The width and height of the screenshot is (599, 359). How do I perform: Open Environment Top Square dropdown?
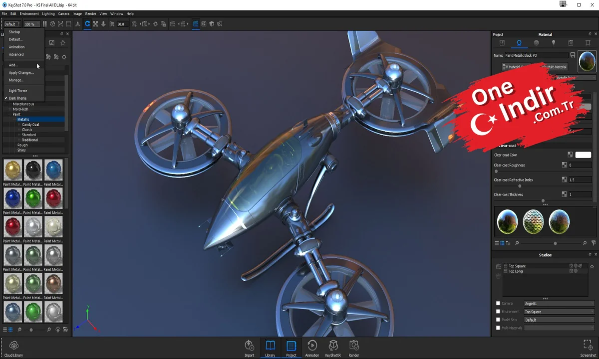tap(559, 312)
